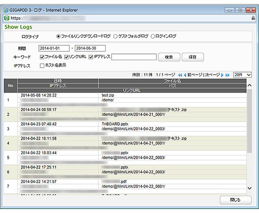This screenshot has width=259, height=213.
Task: Click the keyword text input field
Action: (134, 57)
